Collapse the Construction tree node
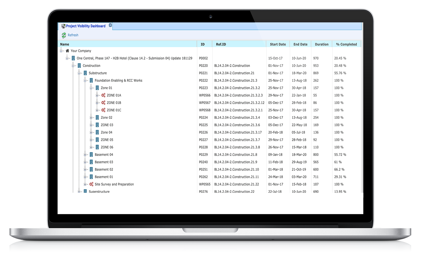Image resolution: width=421 pixels, height=253 pixels. tap(73, 66)
